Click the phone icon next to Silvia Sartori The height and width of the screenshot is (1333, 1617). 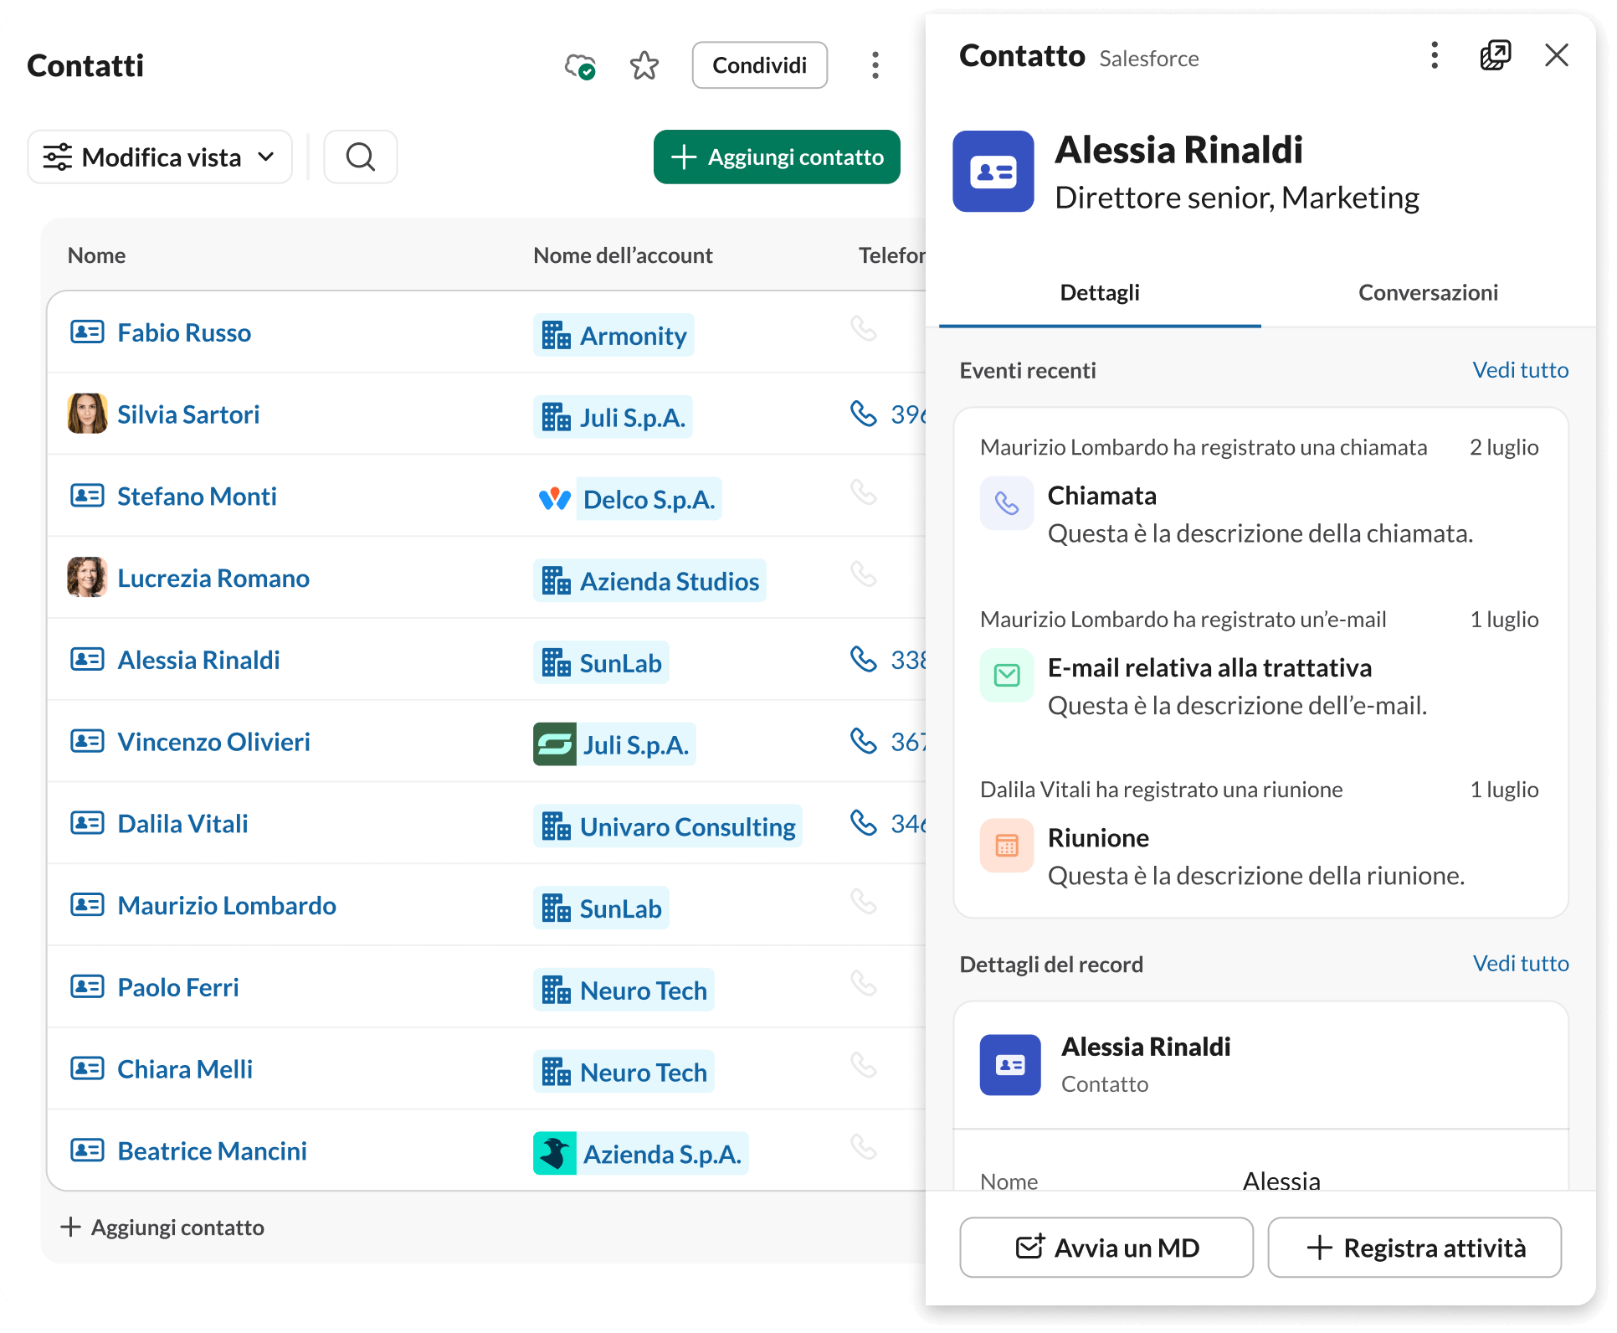[864, 413]
